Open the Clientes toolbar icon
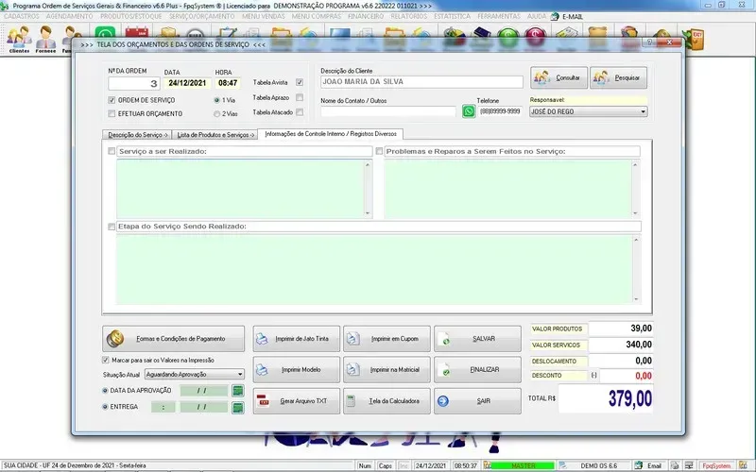The height and width of the screenshot is (472, 756). 19,39
